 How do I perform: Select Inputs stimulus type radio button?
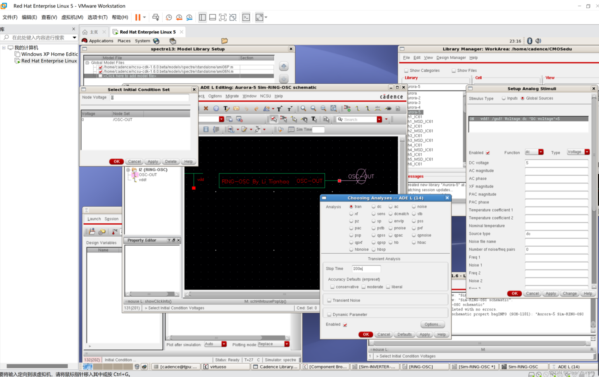pyautogui.click(x=504, y=98)
